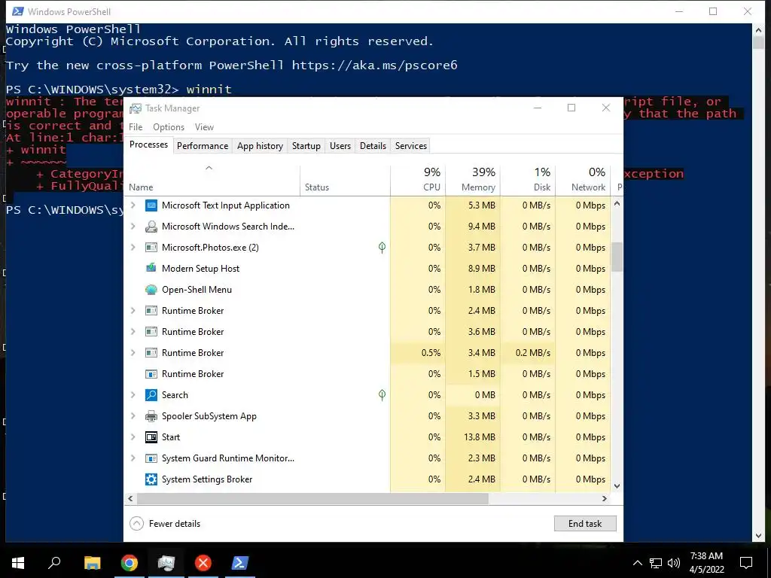Expand Microsoft Text Input Application row

tap(133, 205)
